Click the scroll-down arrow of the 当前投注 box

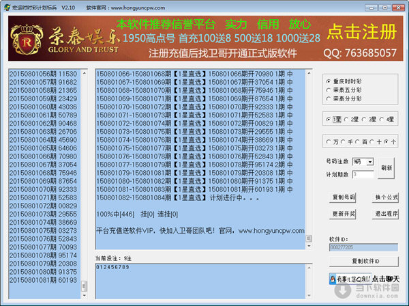[309, 295]
